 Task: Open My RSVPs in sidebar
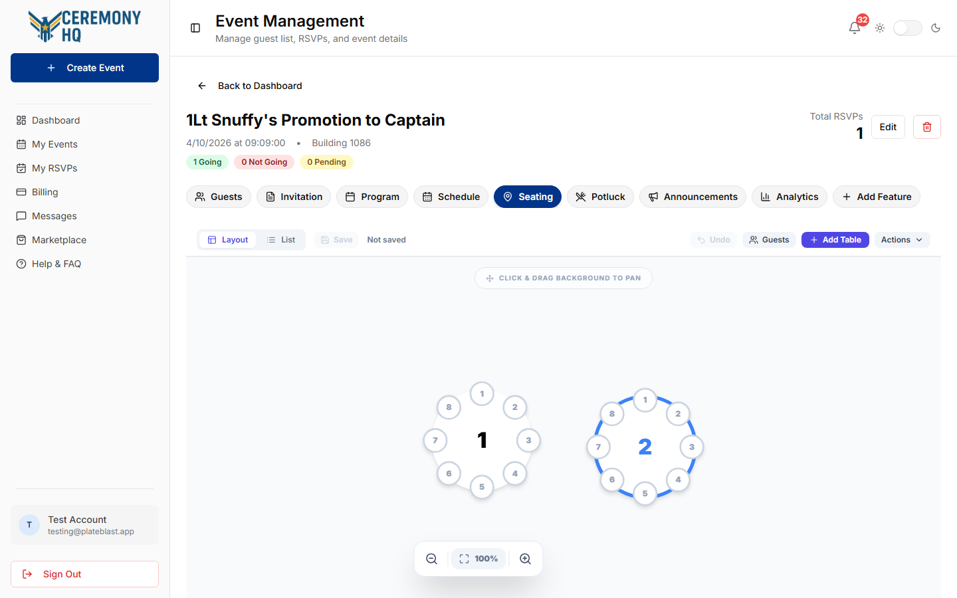pos(54,168)
